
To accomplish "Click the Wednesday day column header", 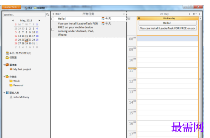I will (x=168, y=18).
